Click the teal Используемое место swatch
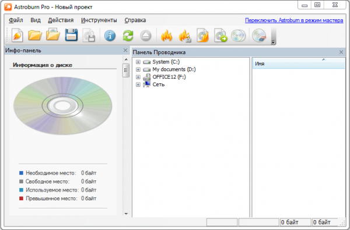The image size is (350, 230). [21, 190]
